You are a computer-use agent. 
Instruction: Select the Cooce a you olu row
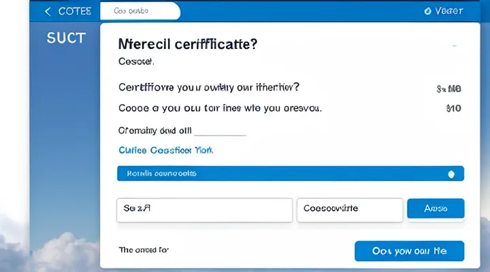(220, 107)
